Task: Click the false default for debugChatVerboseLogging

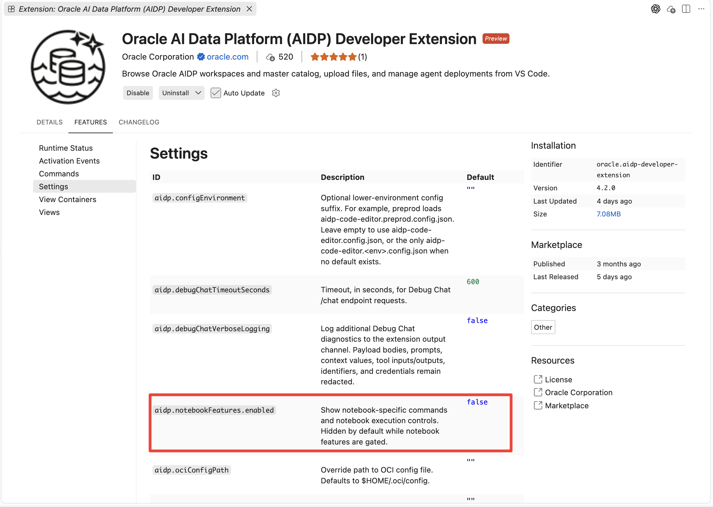Action: pyautogui.click(x=477, y=320)
